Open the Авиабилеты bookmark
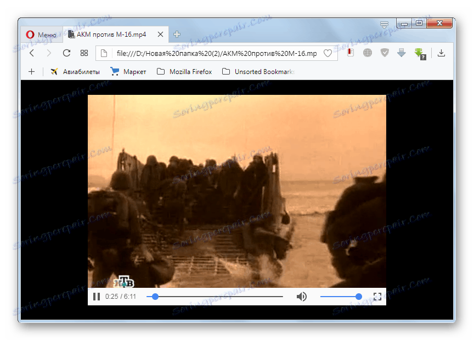 (x=75, y=72)
